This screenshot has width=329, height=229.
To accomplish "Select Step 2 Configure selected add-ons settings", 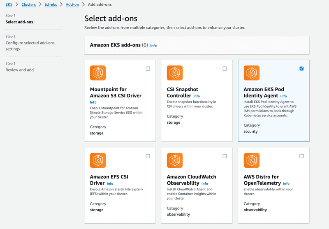I will (x=30, y=46).
